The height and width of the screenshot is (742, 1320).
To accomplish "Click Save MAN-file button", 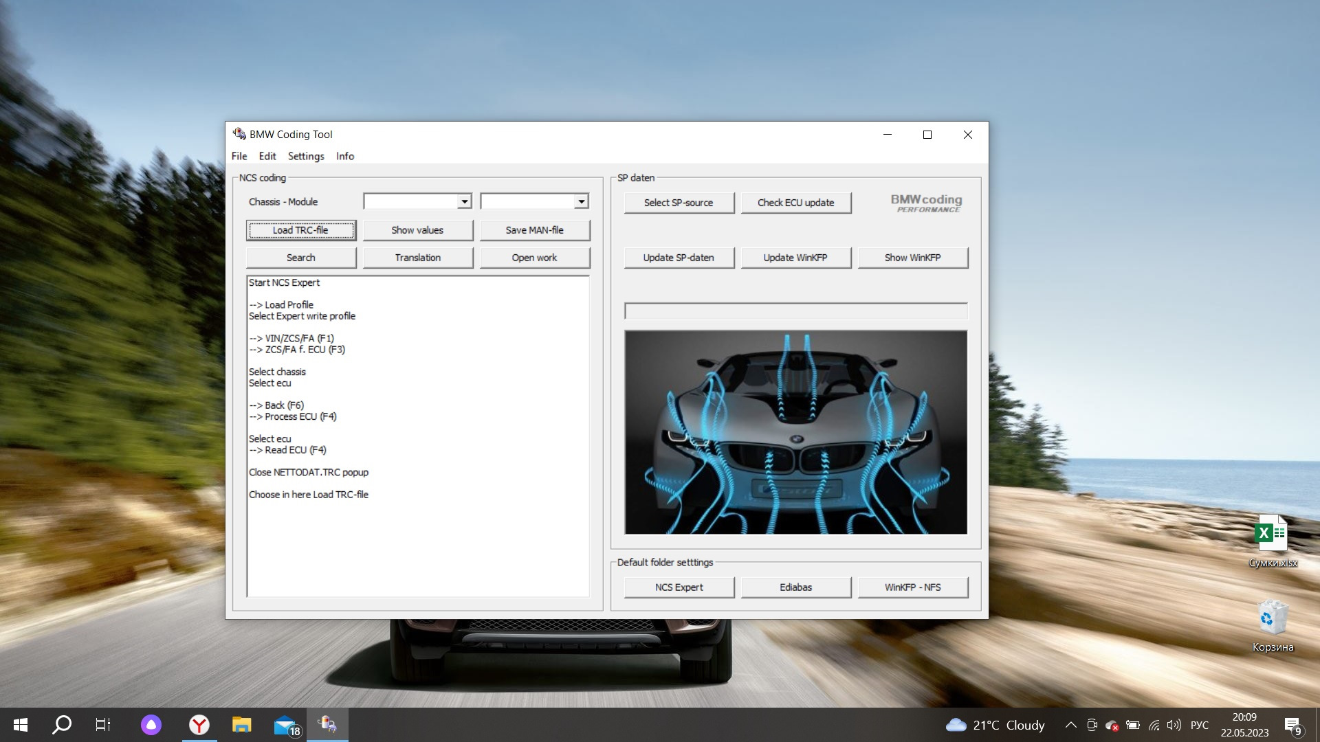I will [535, 230].
